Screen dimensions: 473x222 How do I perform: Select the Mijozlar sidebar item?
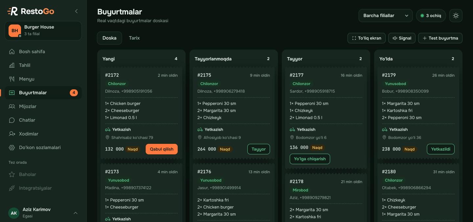click(43, 106)
